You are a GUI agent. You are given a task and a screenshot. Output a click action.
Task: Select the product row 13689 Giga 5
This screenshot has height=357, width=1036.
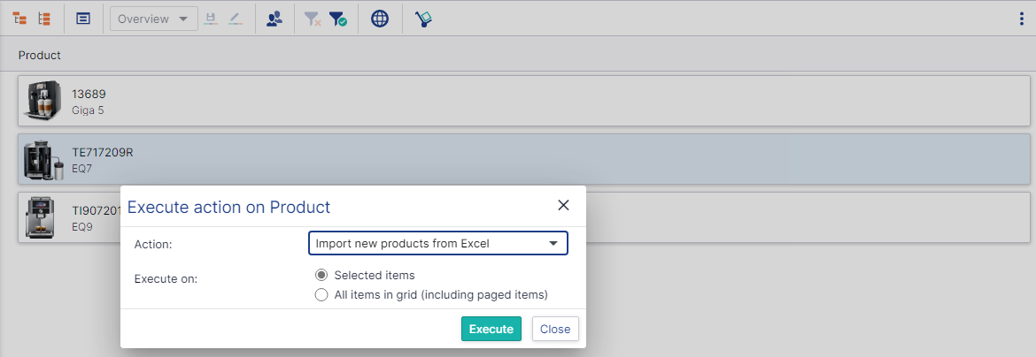[x=524, y=101]
